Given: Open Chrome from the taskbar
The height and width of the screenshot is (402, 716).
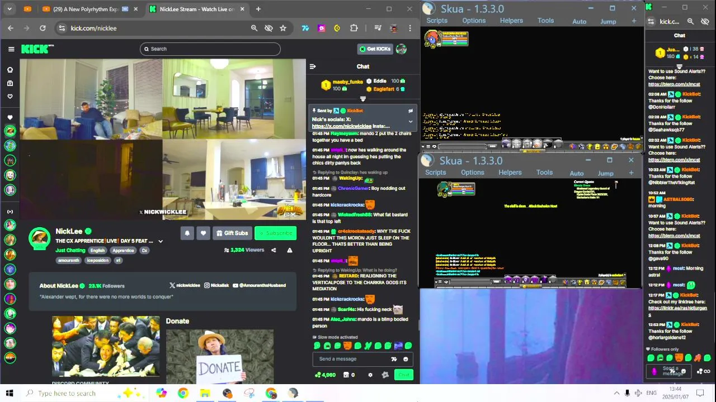Looking at the screenshot, I should (183, 393).
